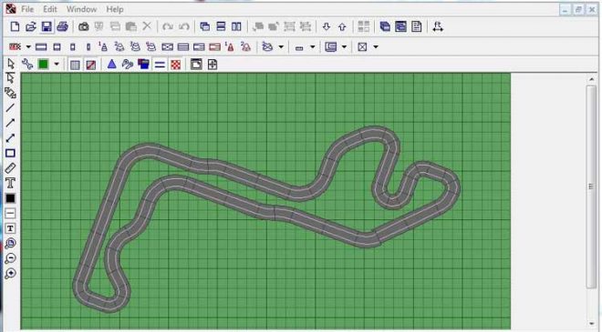This screenshot has height=332, width=602.
Task: Toggle the pointer tool in third toolbar row
Action: click(x=11, y=64)
